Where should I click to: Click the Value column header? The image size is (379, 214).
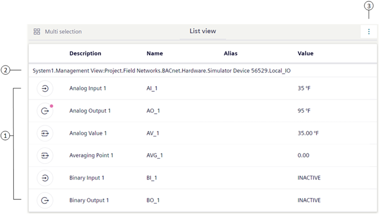(x=305, y=53)
